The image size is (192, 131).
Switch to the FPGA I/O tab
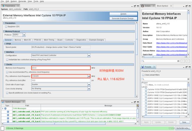(38, 40)
